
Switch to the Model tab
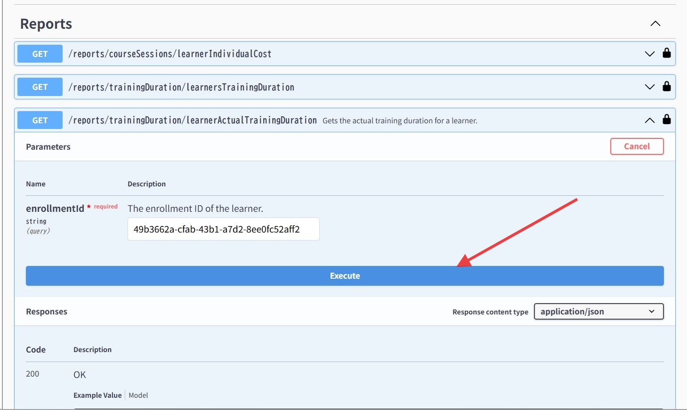click(x=138, y=395)
